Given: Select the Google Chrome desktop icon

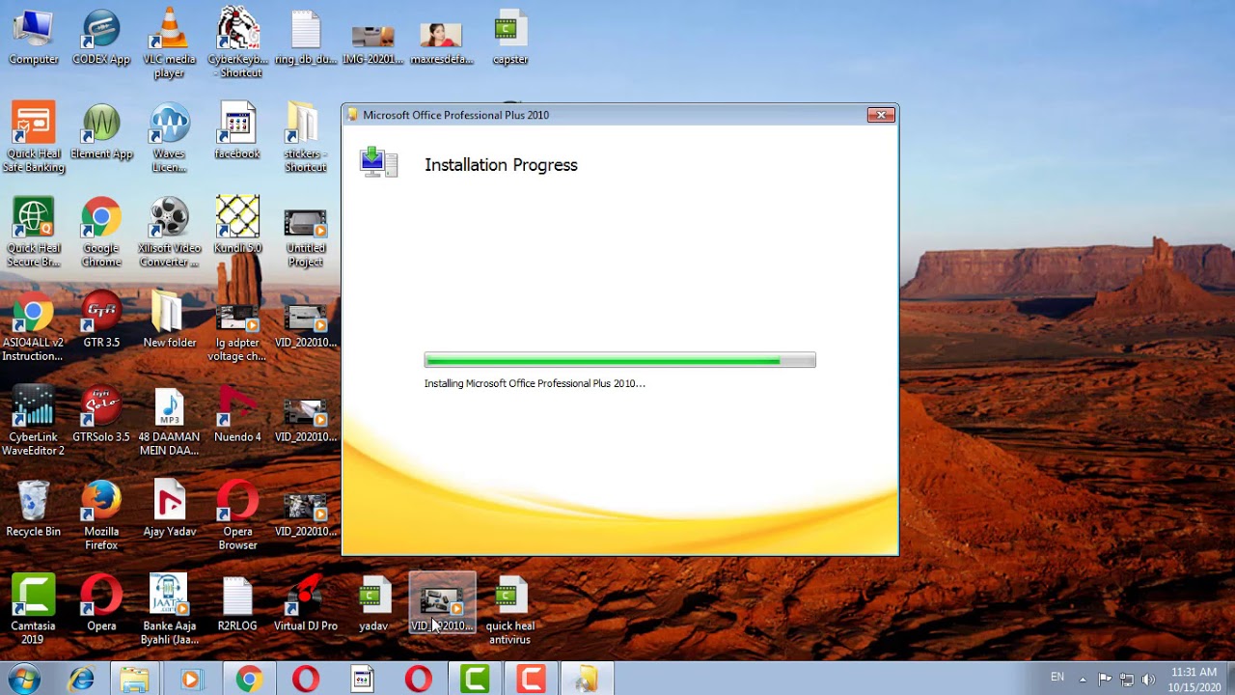Looking at the screenshot, I should coord(101,233).
